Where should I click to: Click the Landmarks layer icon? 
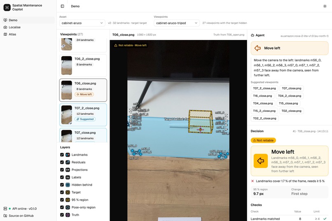[x=68, y=155]
